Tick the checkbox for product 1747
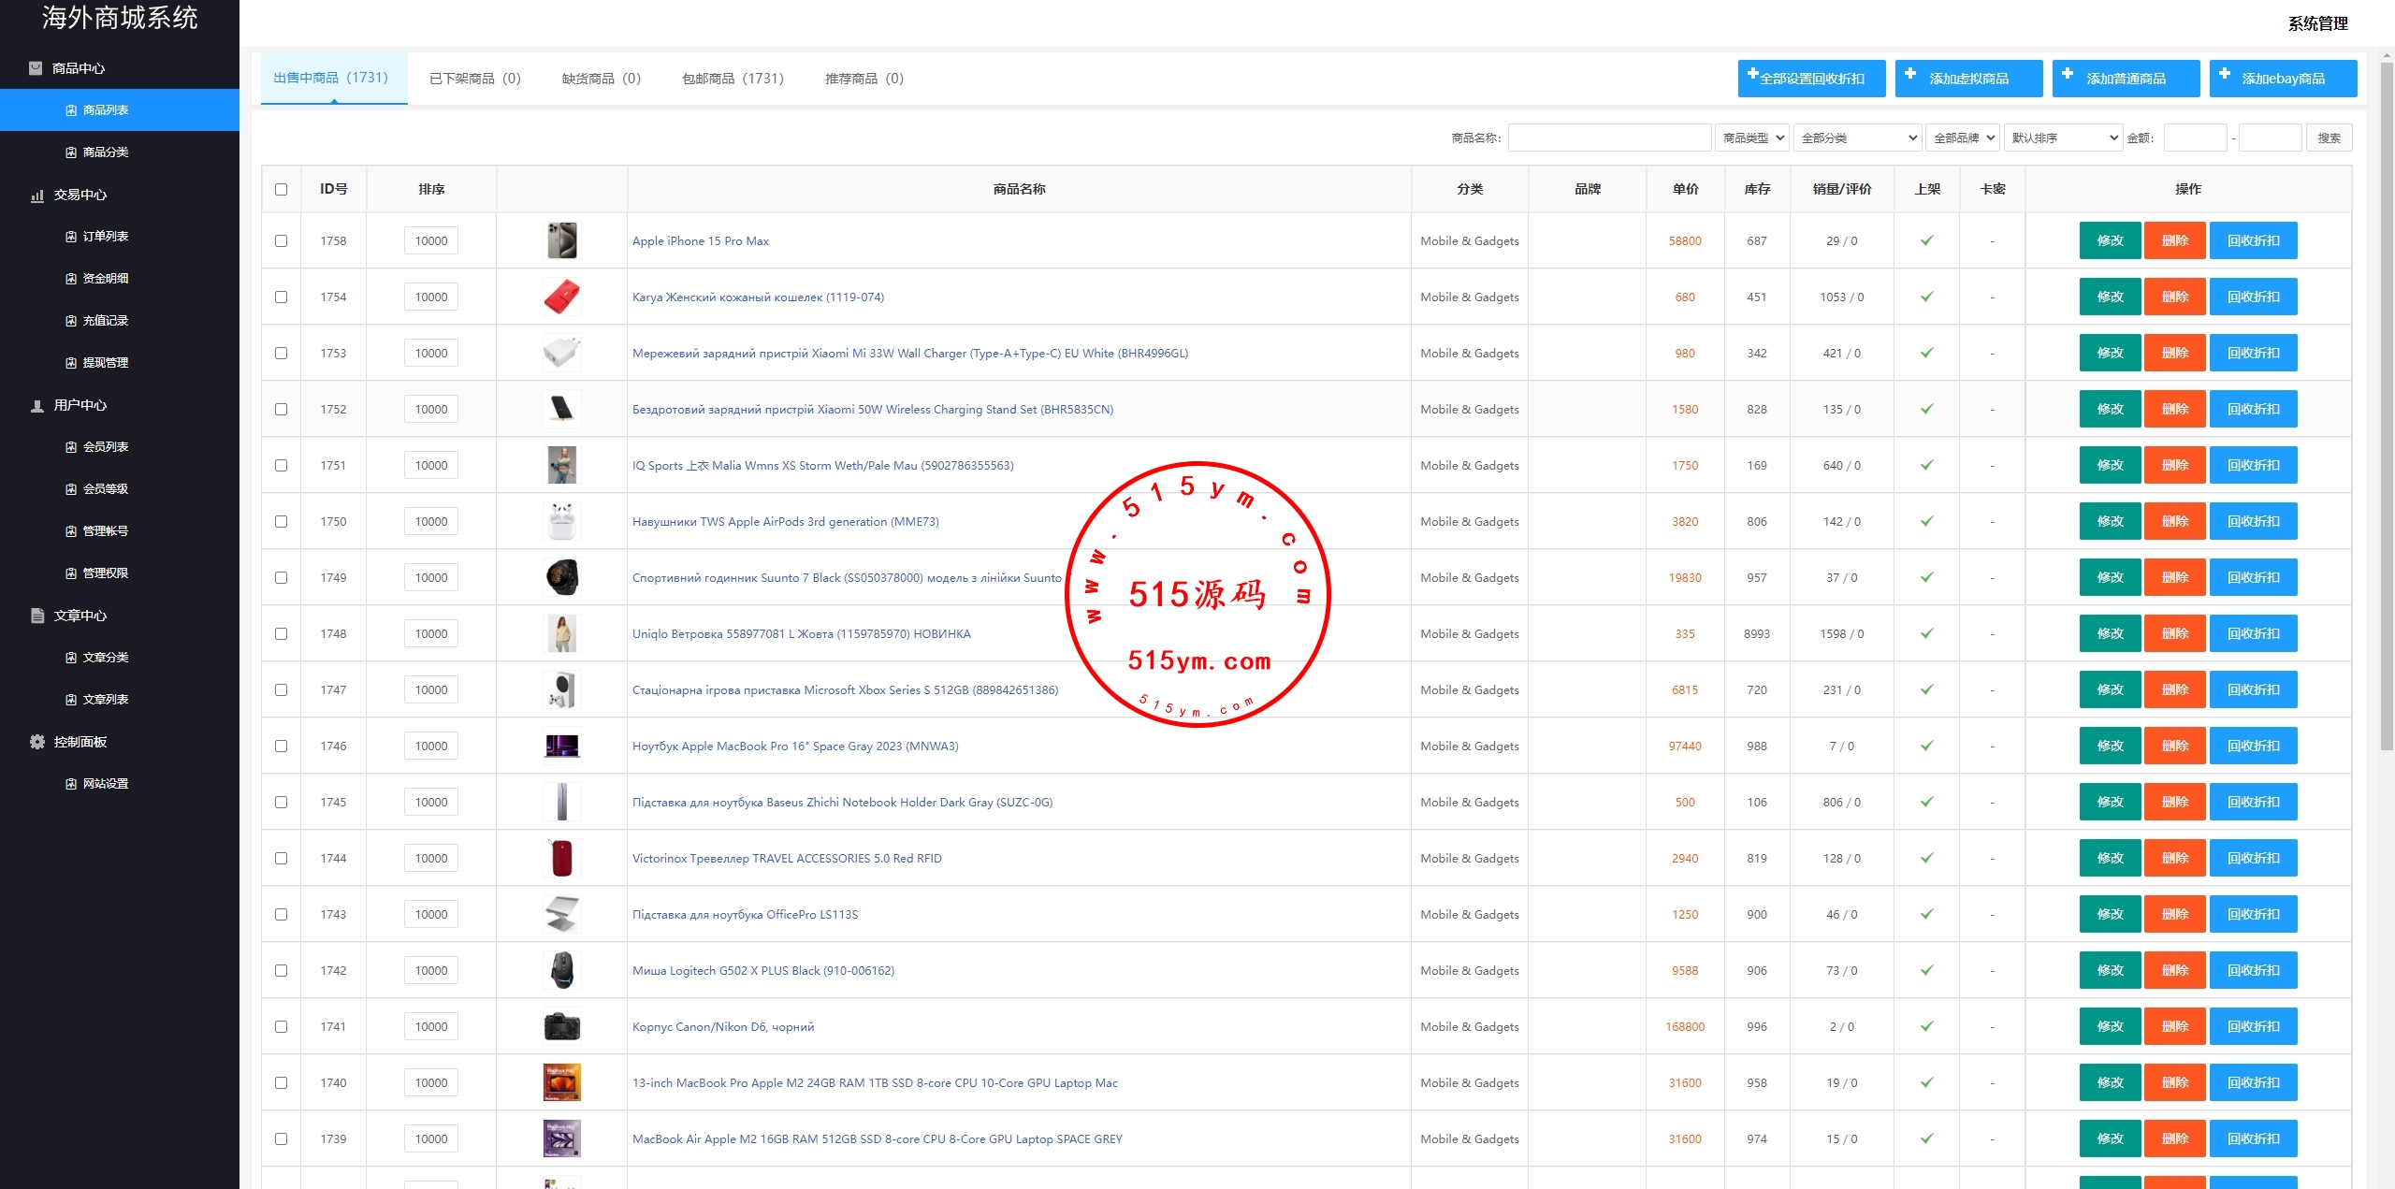The width and height of the screenshot is (2395, 1189). (281, 689)
